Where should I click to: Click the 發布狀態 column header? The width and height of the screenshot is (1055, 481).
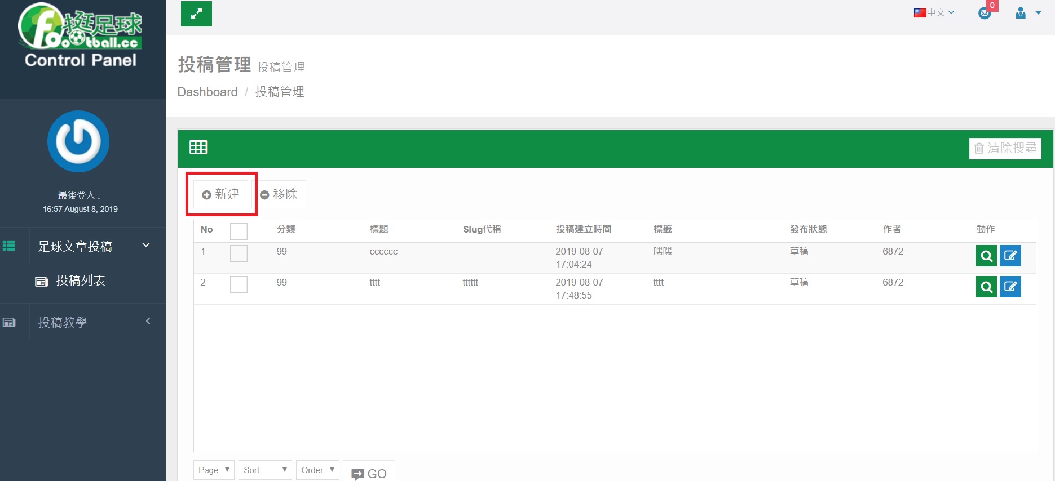tap(809, 229)
